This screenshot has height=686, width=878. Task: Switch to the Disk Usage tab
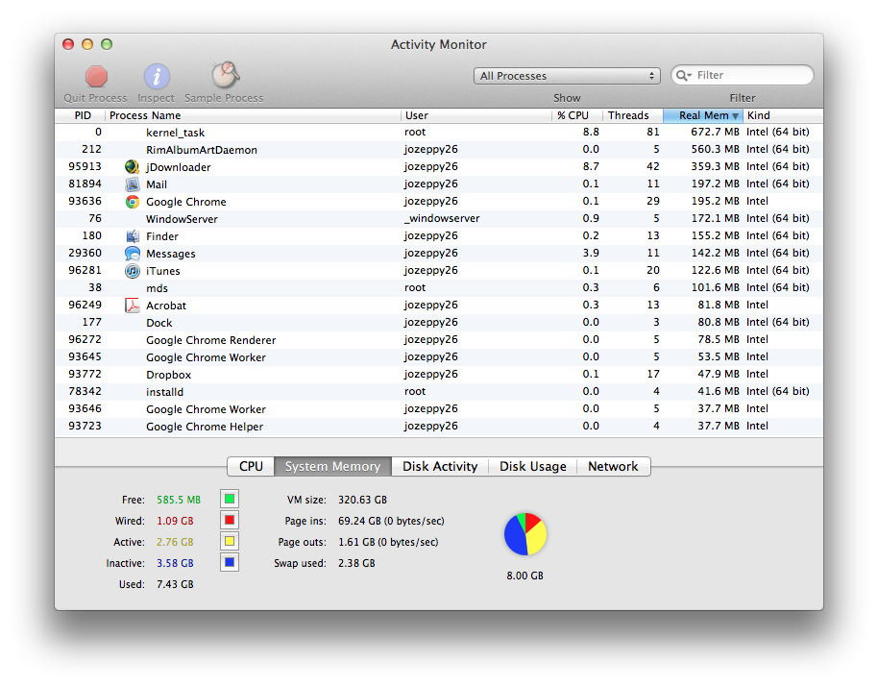(x=532, y=467)
